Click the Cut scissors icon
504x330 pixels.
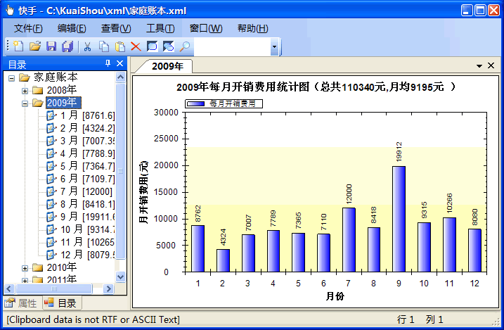coord(88,46)
